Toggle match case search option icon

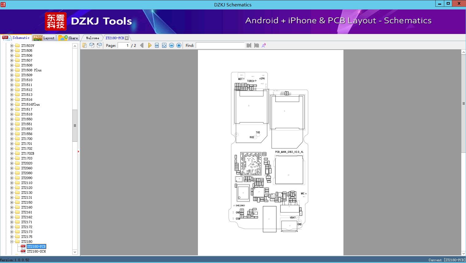pos(264,45)
